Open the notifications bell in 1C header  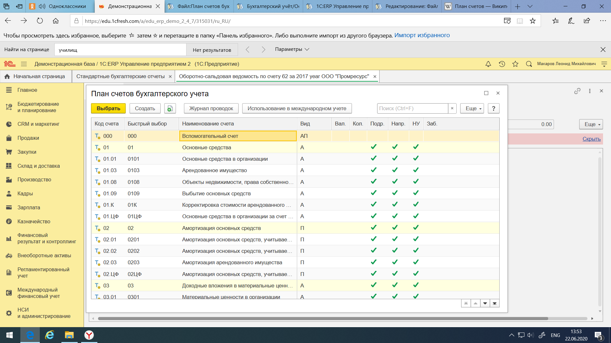488,64
